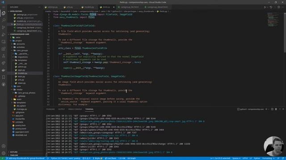Open the Extensions view
286x160 pixels.
click(4, 48)
